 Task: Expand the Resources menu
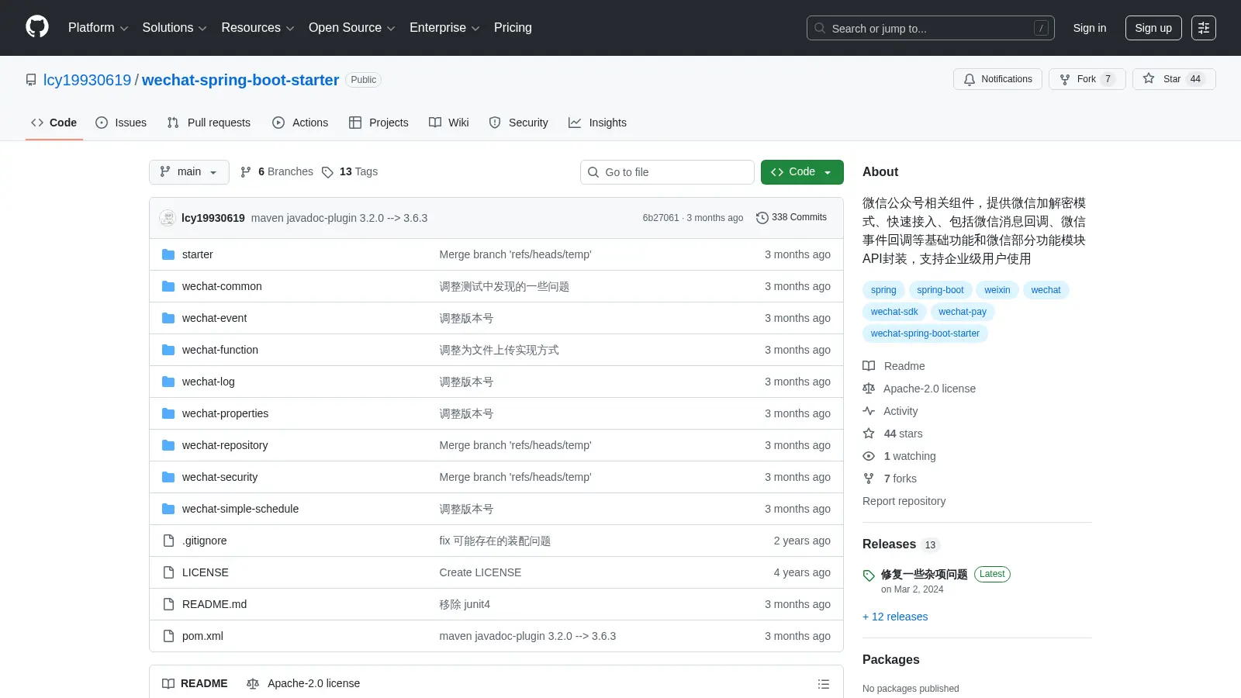pyautogui.click(x=258, y=28)
